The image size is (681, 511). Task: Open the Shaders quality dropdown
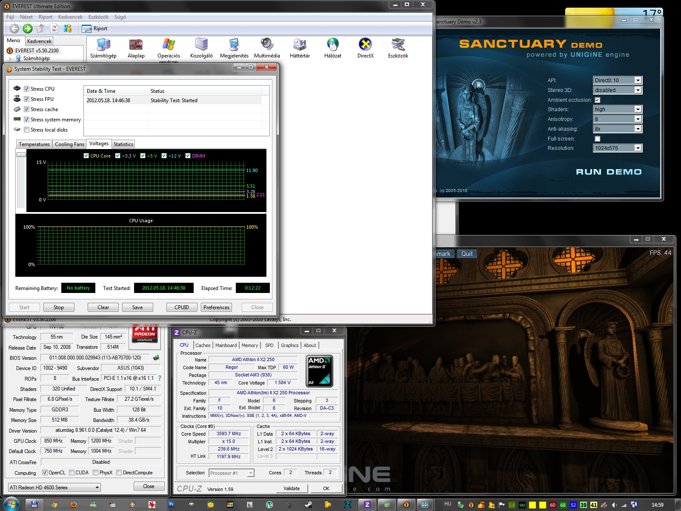pyautogui.click(x=617, y=109)
